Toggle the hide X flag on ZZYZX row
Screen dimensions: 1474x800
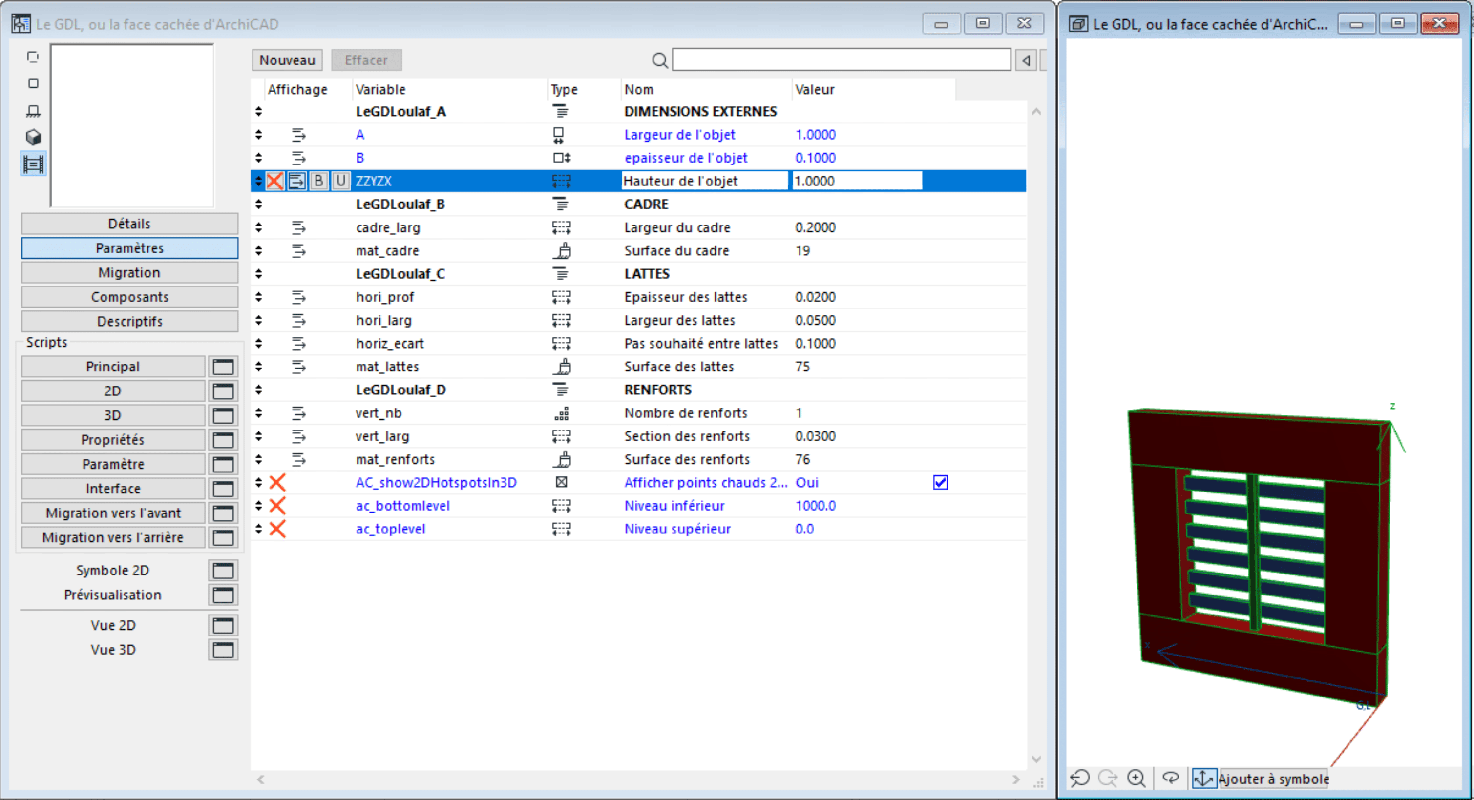(274, 181)
